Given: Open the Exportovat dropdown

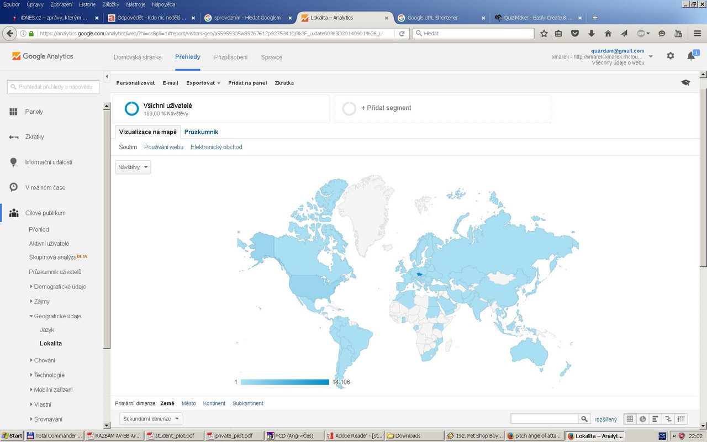Looking at the screenshot, I should tap(203, 83).
